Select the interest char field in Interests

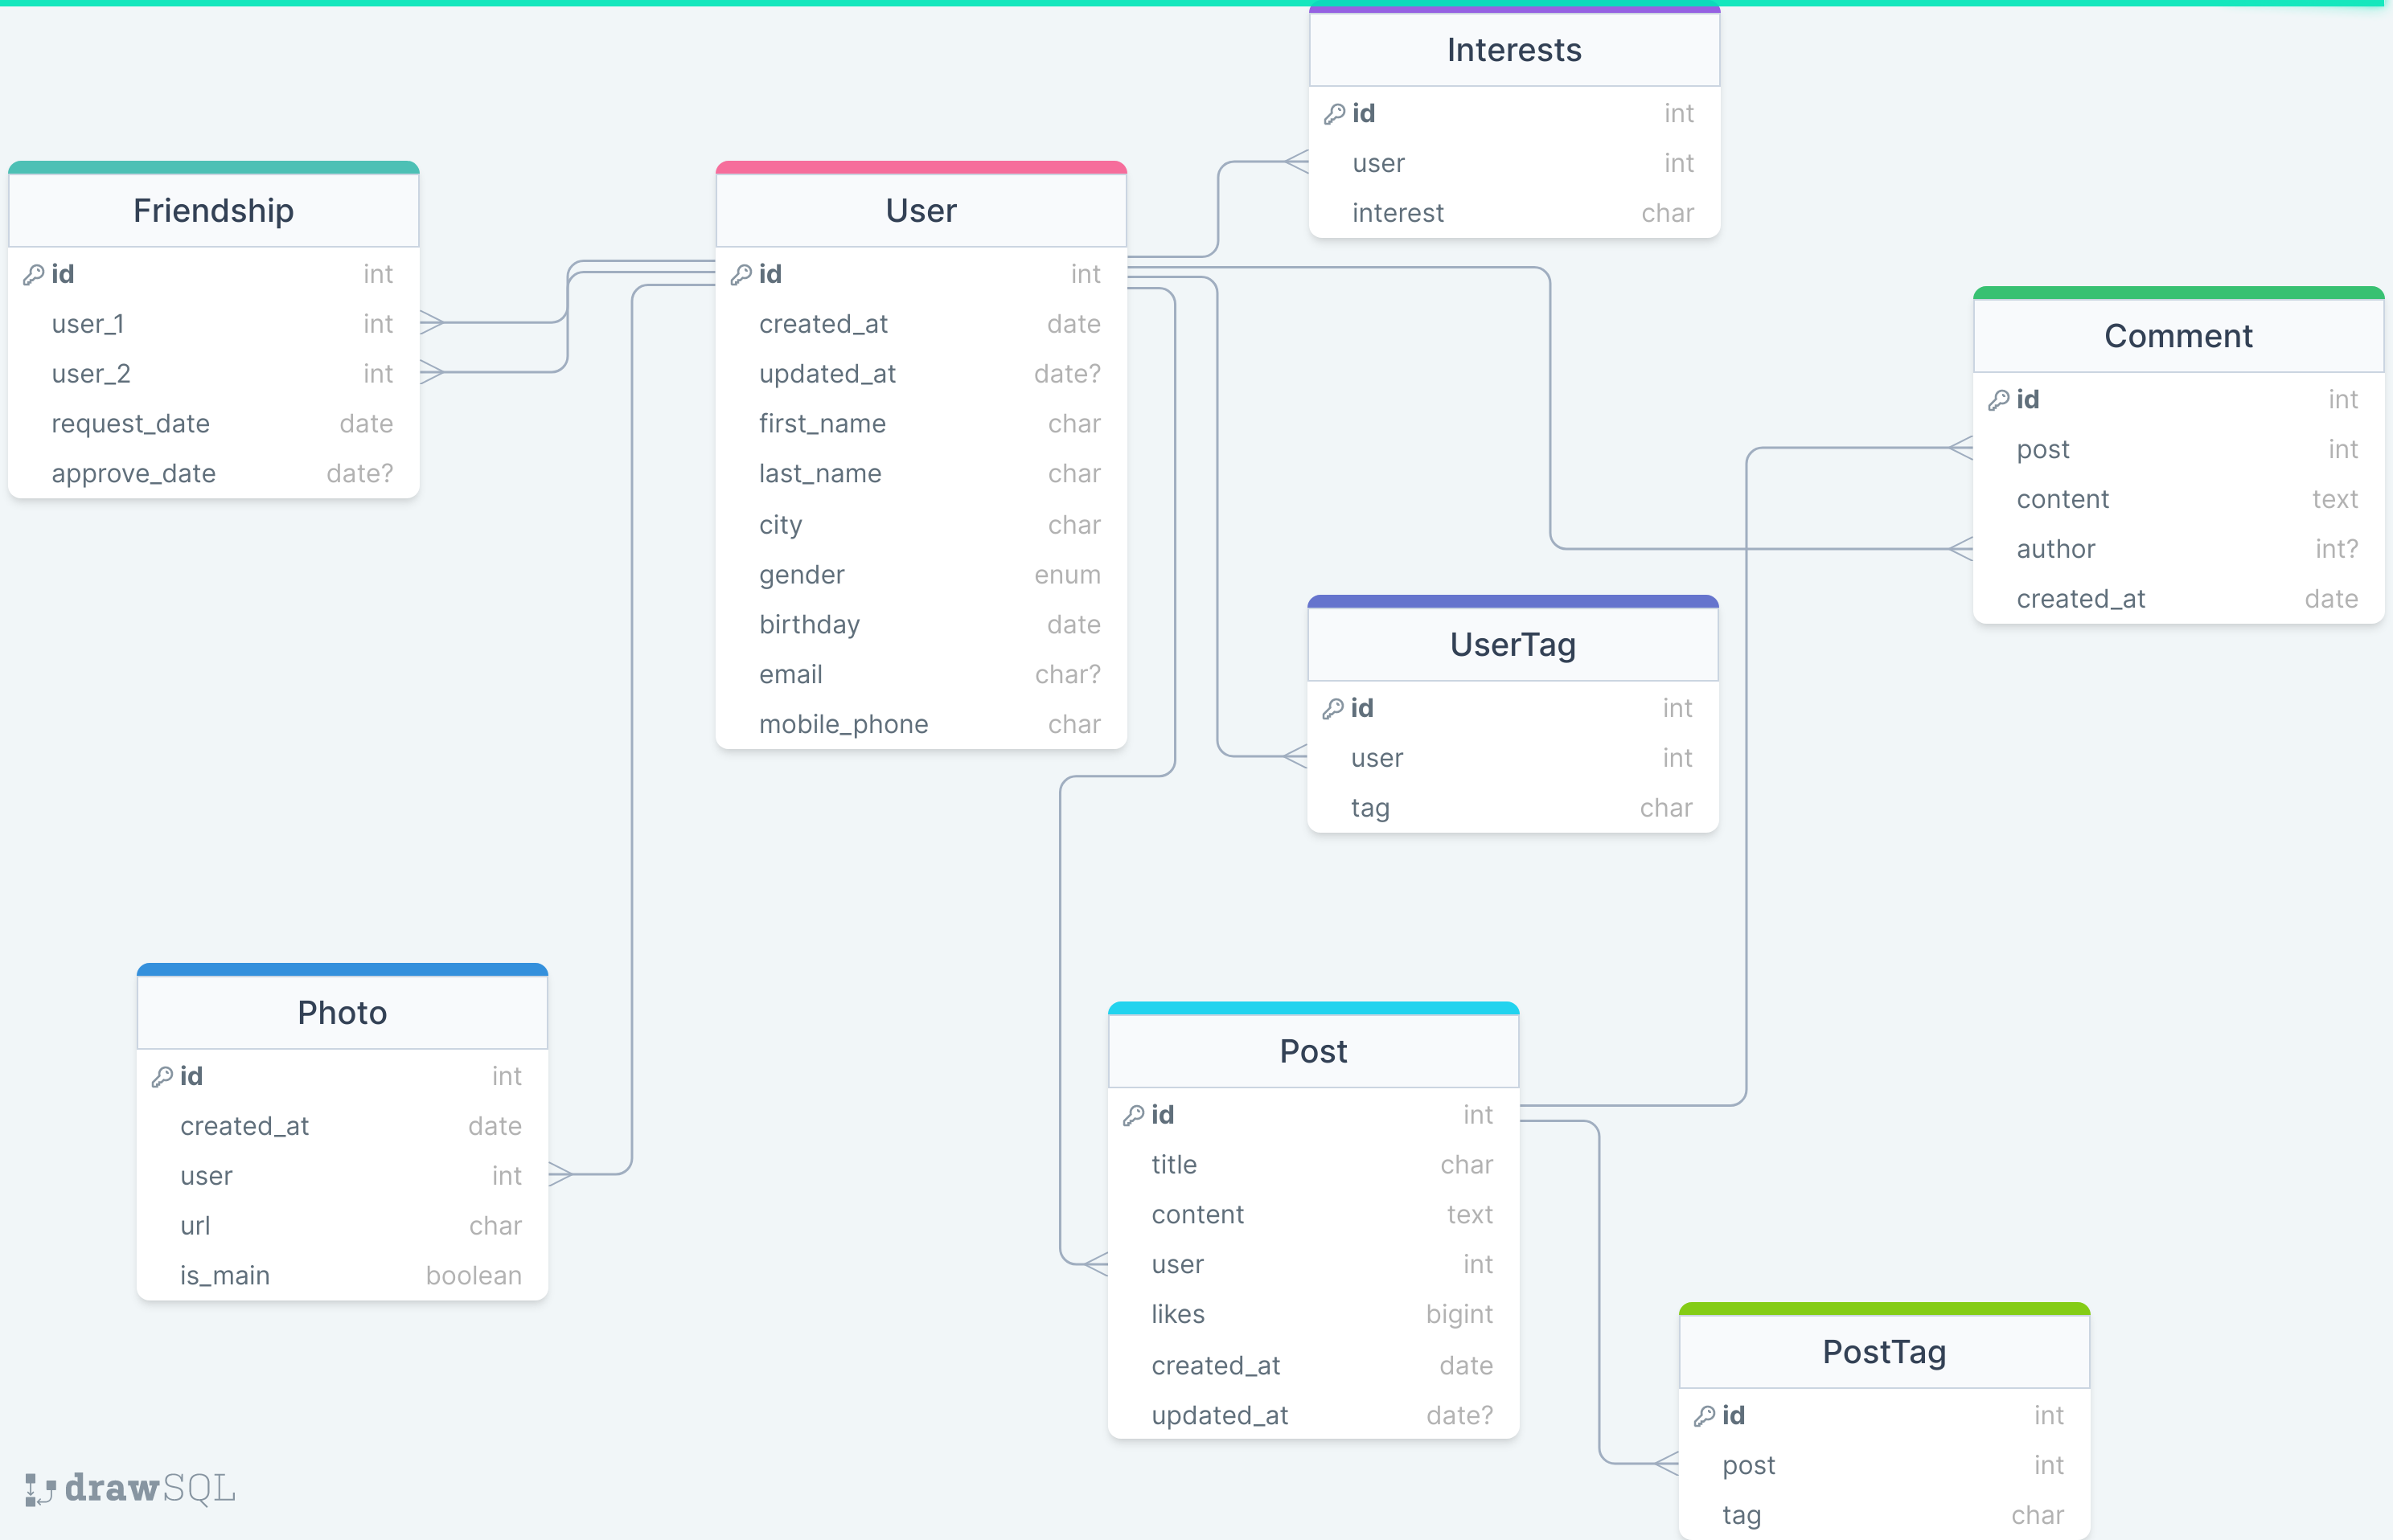1398,212
